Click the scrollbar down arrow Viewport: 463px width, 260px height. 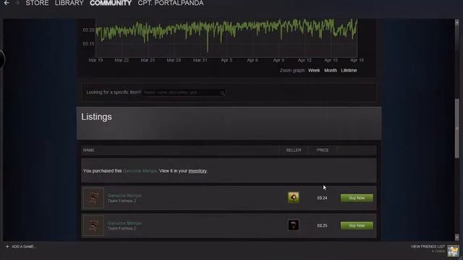tap(457, 238)
